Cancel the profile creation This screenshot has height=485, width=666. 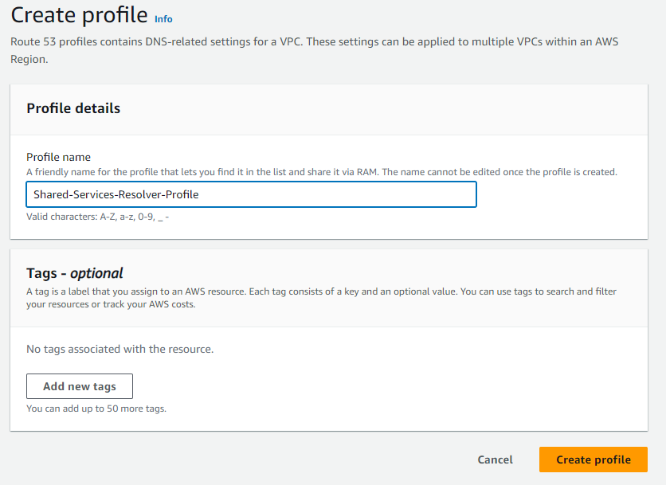[495, 460]
